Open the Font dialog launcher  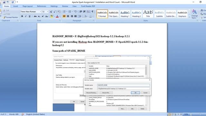pyautogui.click(x=60, y=20)
